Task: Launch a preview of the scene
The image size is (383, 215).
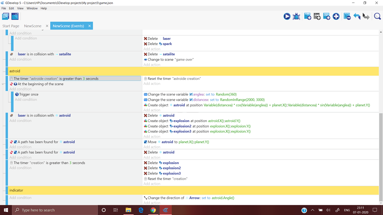Action: coord(287,16)
